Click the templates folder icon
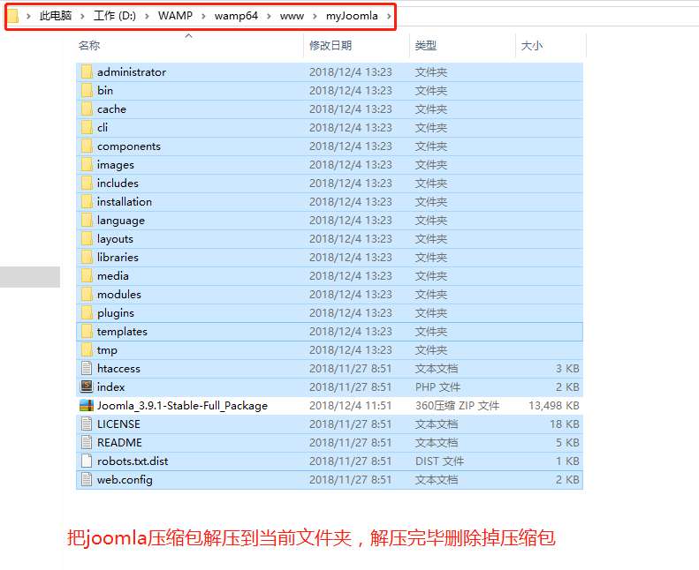The image size is (699, 570). tap(87, 332)
